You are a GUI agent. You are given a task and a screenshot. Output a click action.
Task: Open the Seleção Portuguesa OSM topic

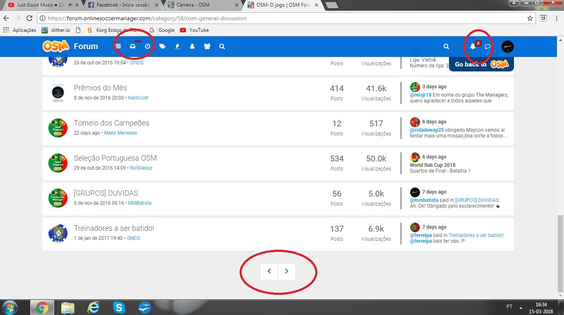(115, 158)
